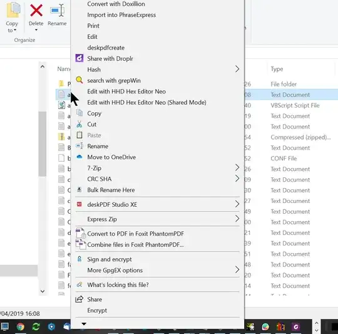Click the navigation pane scrollbar thumb
Image resolution: width=338 pixels, height=334 pixels.
click(x=43, y=144)
